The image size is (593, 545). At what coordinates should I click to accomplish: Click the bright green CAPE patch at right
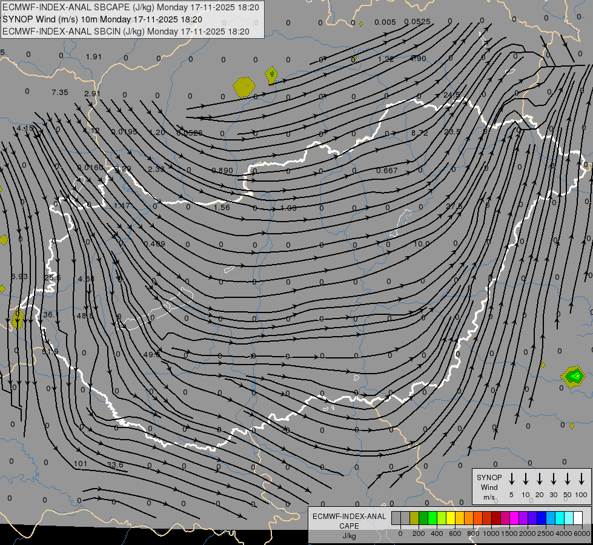[x=575, y=377]
